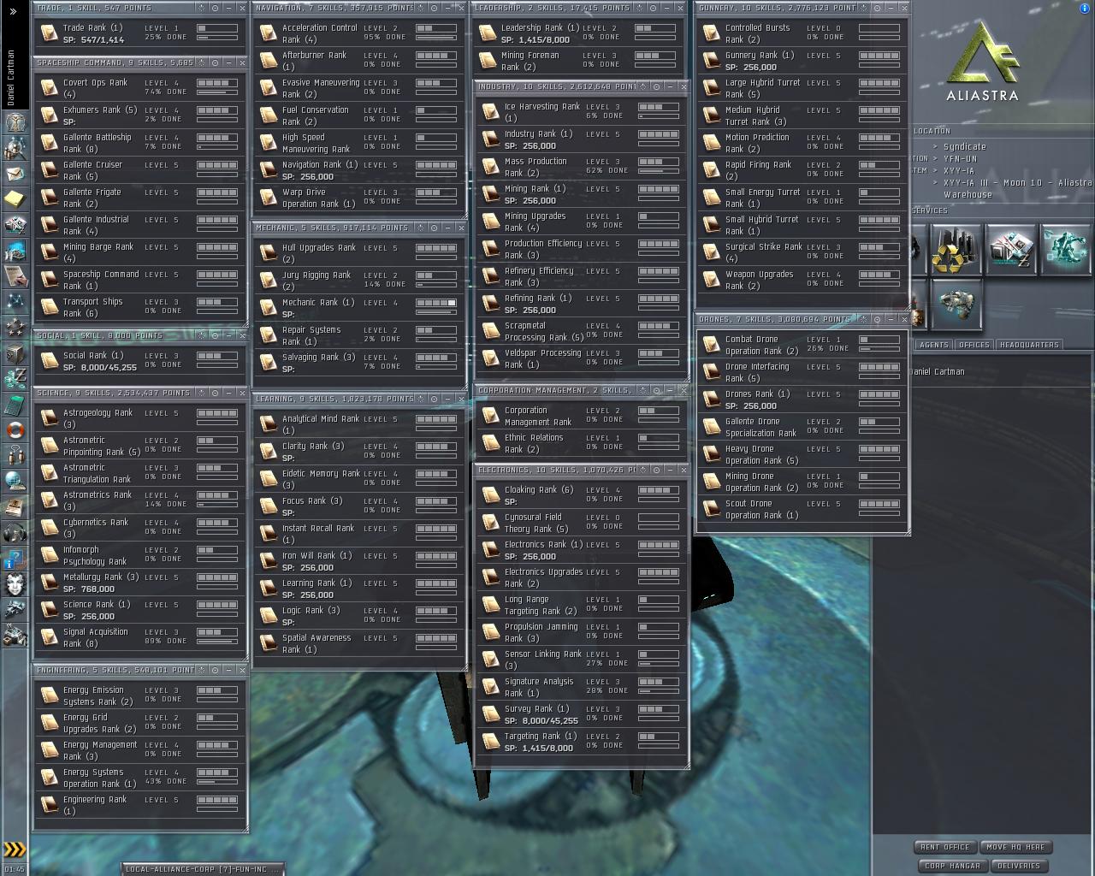Screen dimensions: 1095x876
Task: Select the Jury Rigging skill row
Action: (359, 281)
